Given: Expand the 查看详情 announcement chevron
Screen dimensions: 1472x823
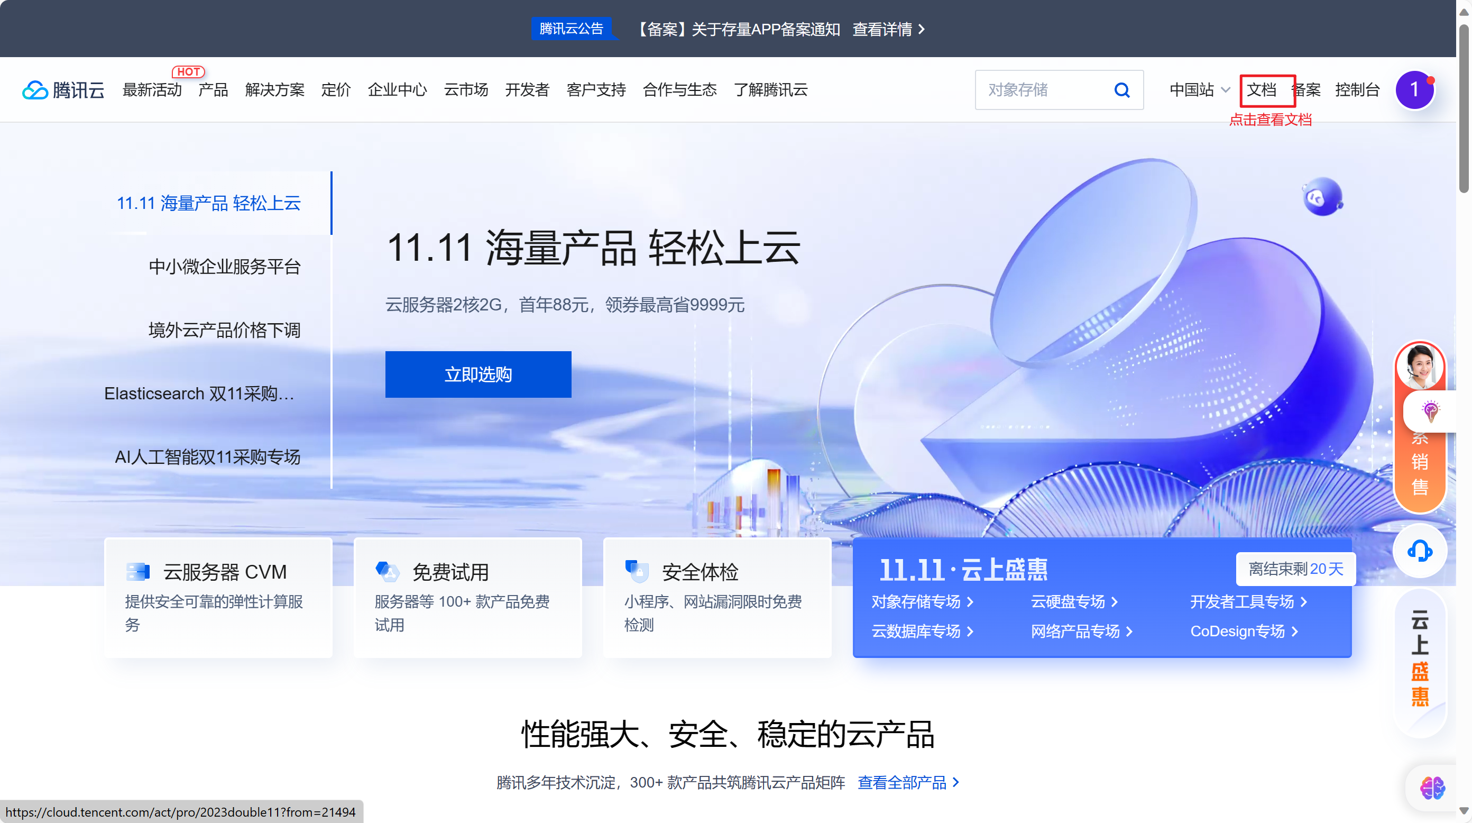Looking at the screenshot, I should point(921,29).
